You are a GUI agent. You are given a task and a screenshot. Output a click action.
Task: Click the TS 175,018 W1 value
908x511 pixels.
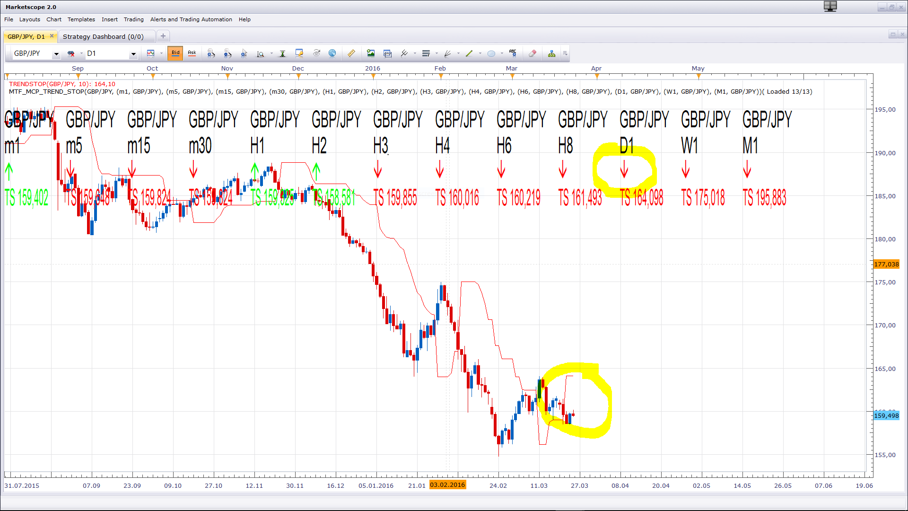[x=703, y=198]
